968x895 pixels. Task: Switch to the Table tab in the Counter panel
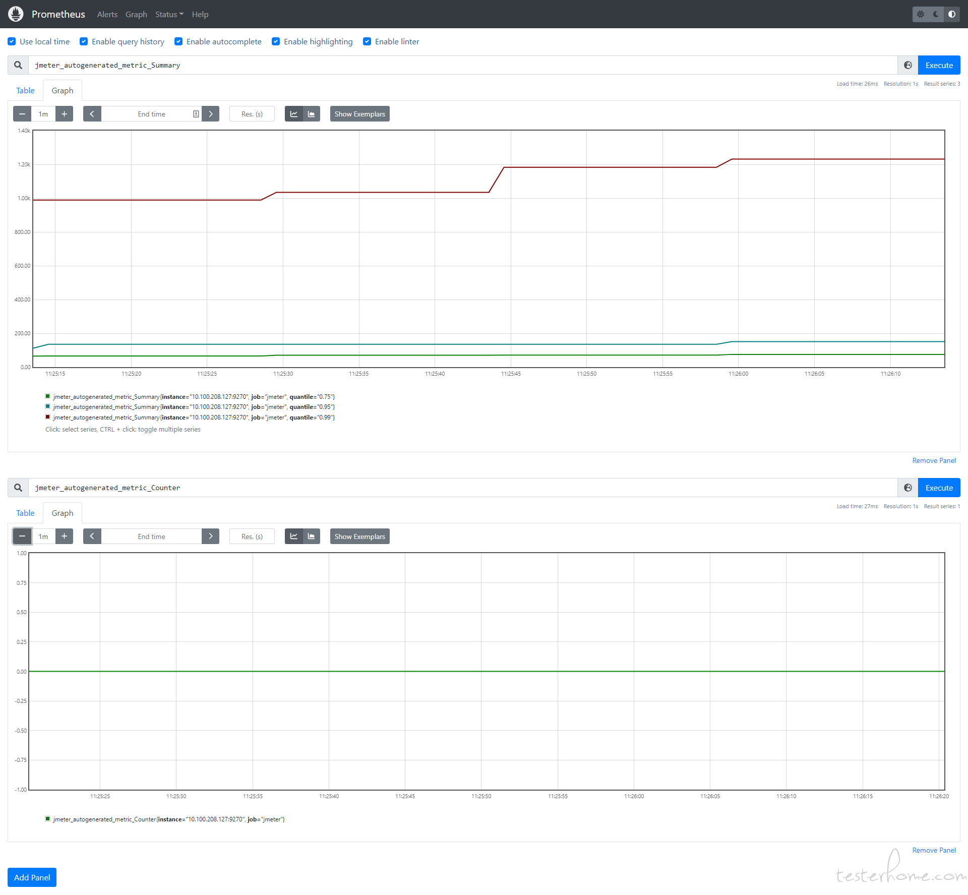[25, 513]
